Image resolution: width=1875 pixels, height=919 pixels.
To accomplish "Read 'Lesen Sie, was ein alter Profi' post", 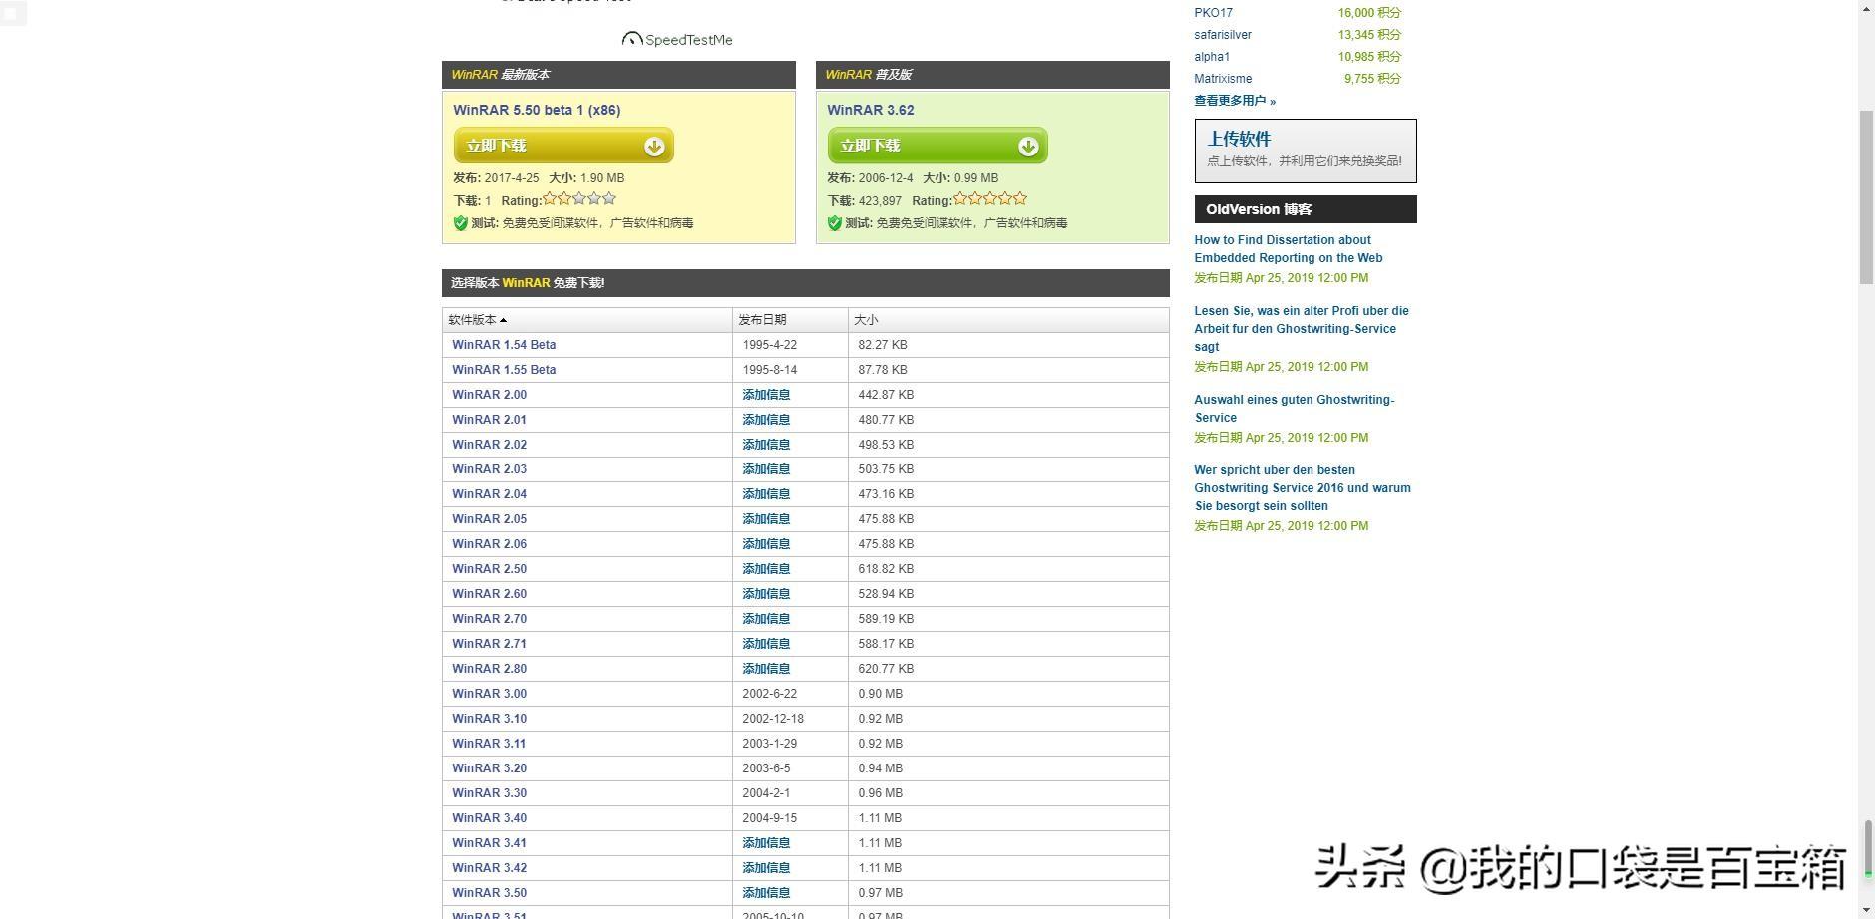I will (x=1302, y=329).
